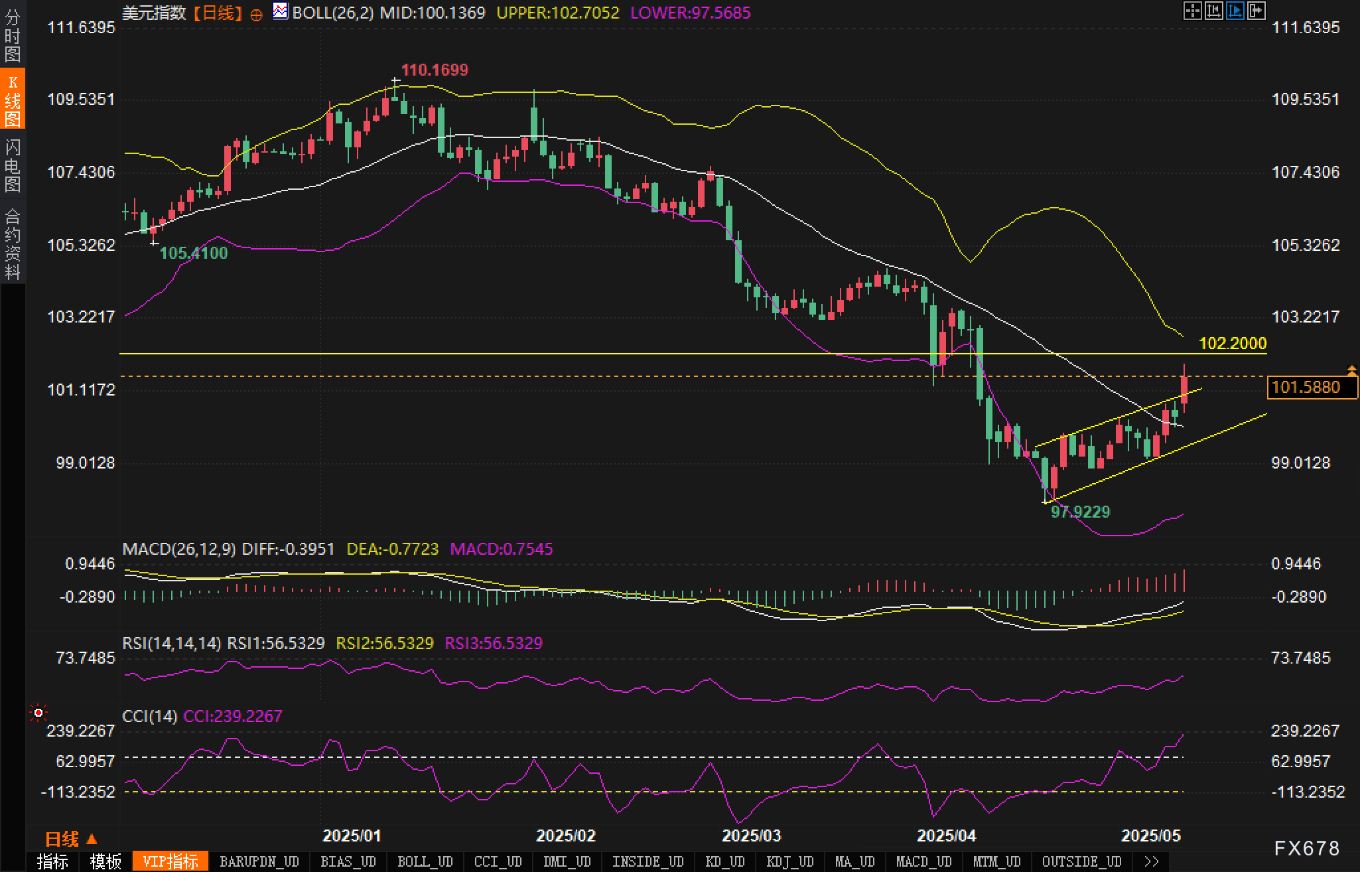Select the 模板 template tab
This screenshot has width=1360, height=872.
105,861
